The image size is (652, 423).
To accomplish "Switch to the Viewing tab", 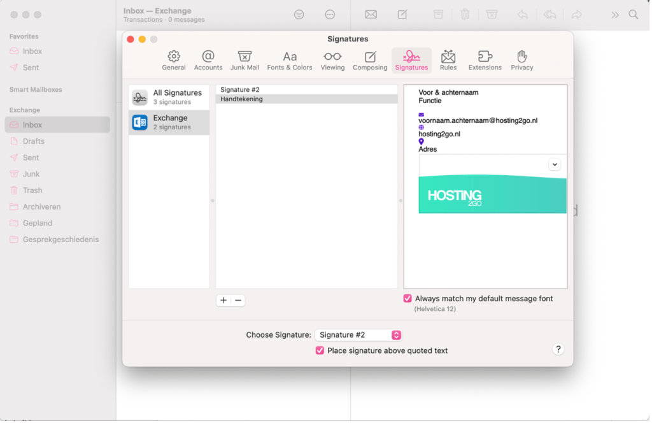I will 332,61.
